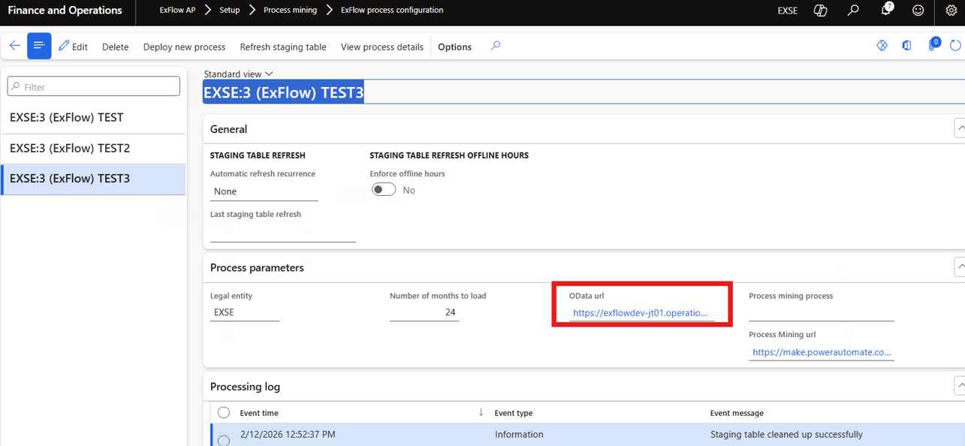Click the Edit pencil button
This screenshot has height=446, width=965.
73,47
